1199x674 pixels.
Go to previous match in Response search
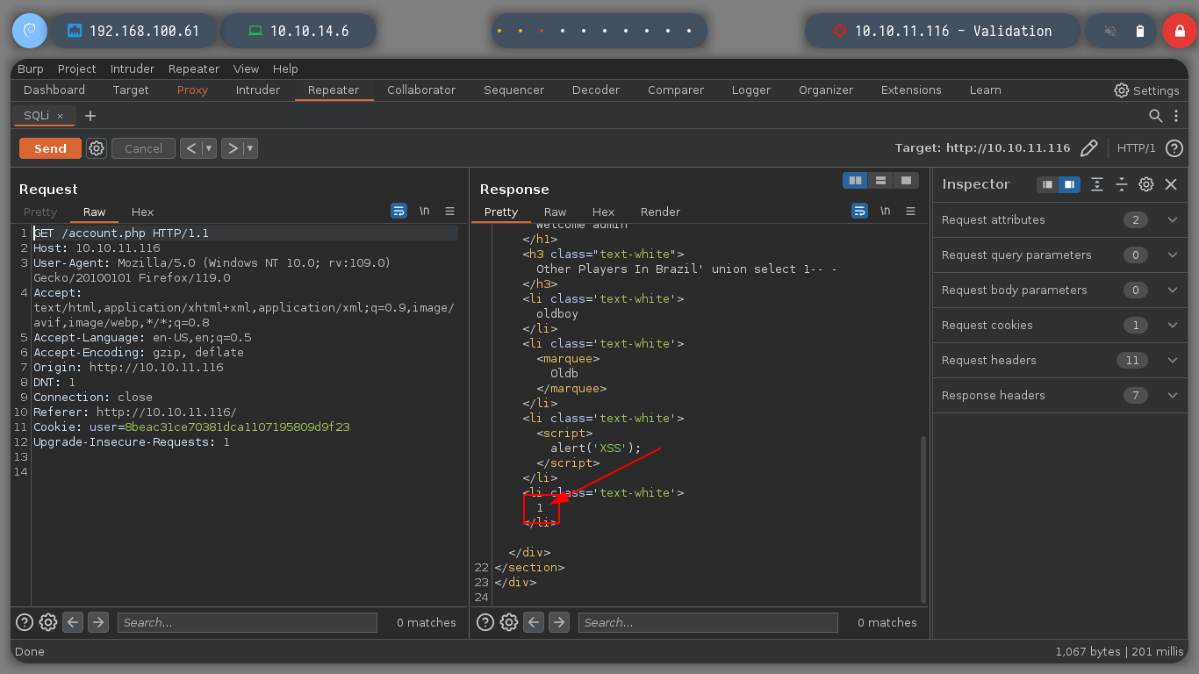click(535, 622)
